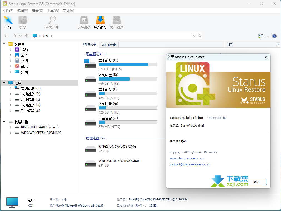Click the Hard Disk Drives (5) group header
The image size is (281, 211).
tap(96, 54)
